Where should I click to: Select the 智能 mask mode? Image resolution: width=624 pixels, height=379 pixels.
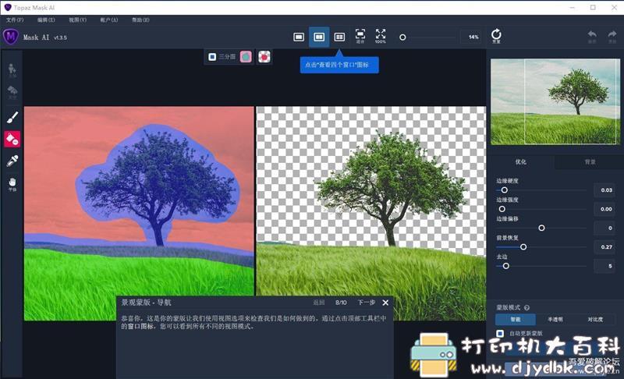(x=516, y=320)
